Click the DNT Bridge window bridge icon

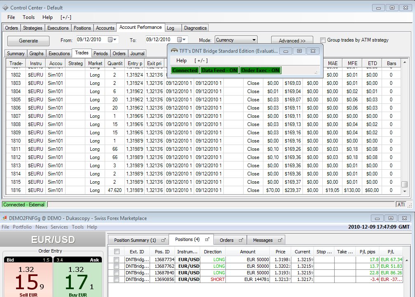coord(174,51)
